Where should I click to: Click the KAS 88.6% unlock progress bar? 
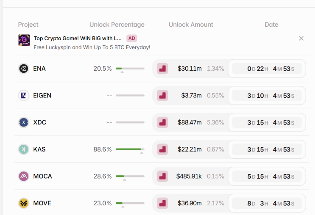click(x=130, y=149)
